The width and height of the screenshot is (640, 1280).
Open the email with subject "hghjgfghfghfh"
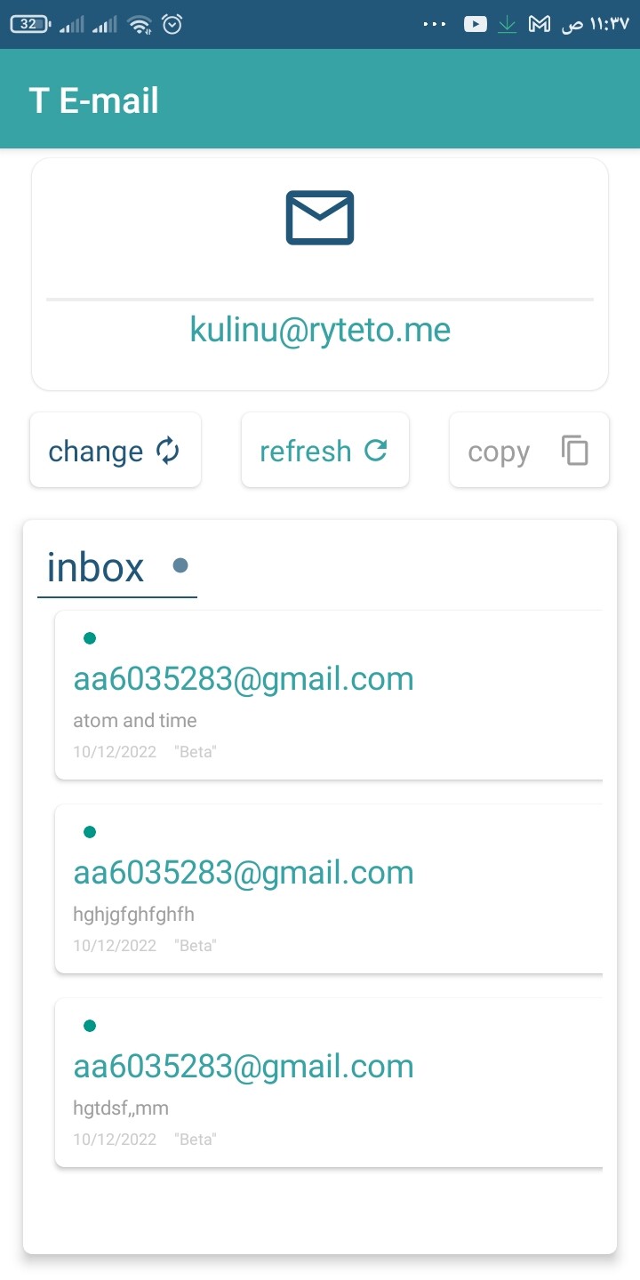(329, 889)
